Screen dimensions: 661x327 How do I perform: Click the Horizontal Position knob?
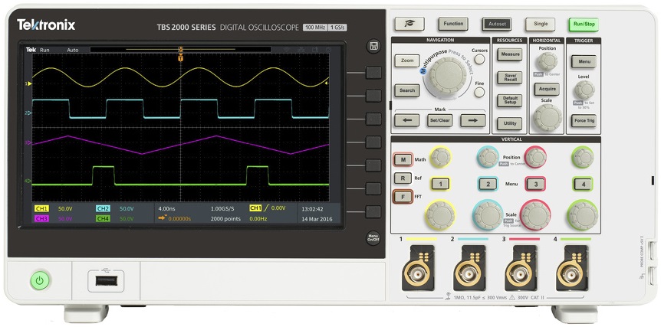[x=548, y=61]
